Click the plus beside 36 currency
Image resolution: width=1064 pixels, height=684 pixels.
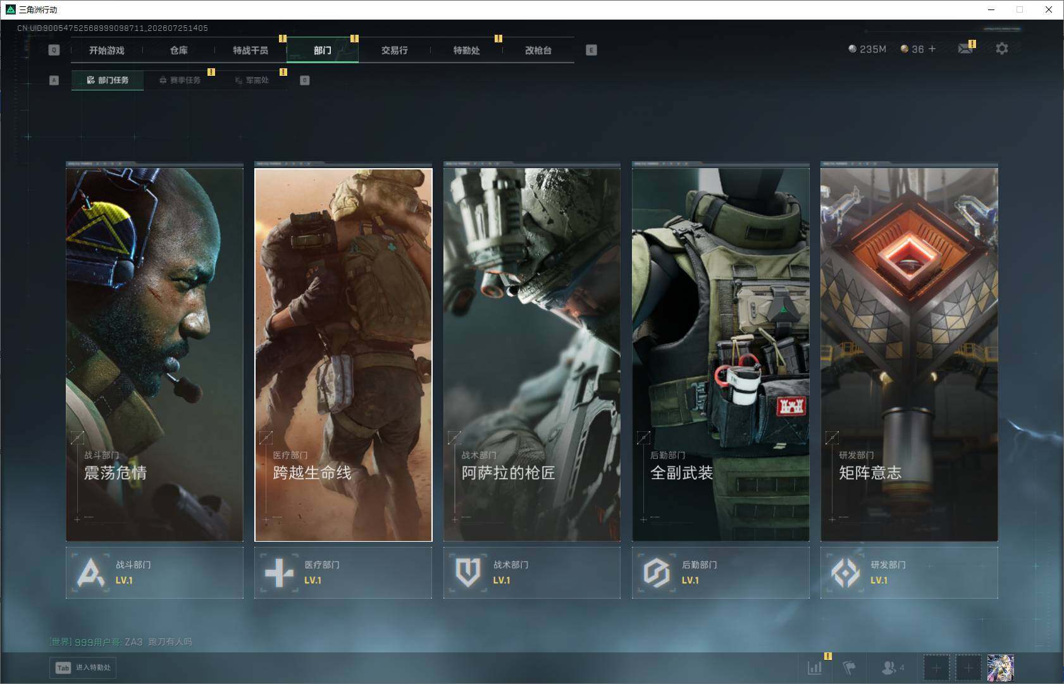point(932,49)
